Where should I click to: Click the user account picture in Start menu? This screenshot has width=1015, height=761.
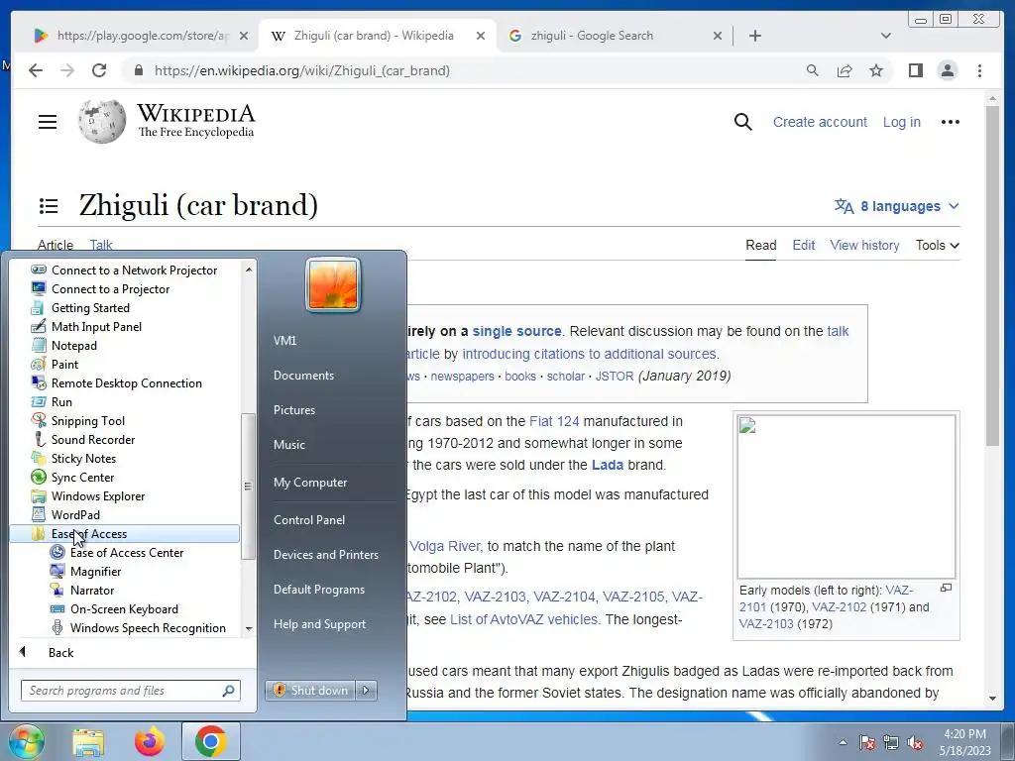click(x=333, y=284)
